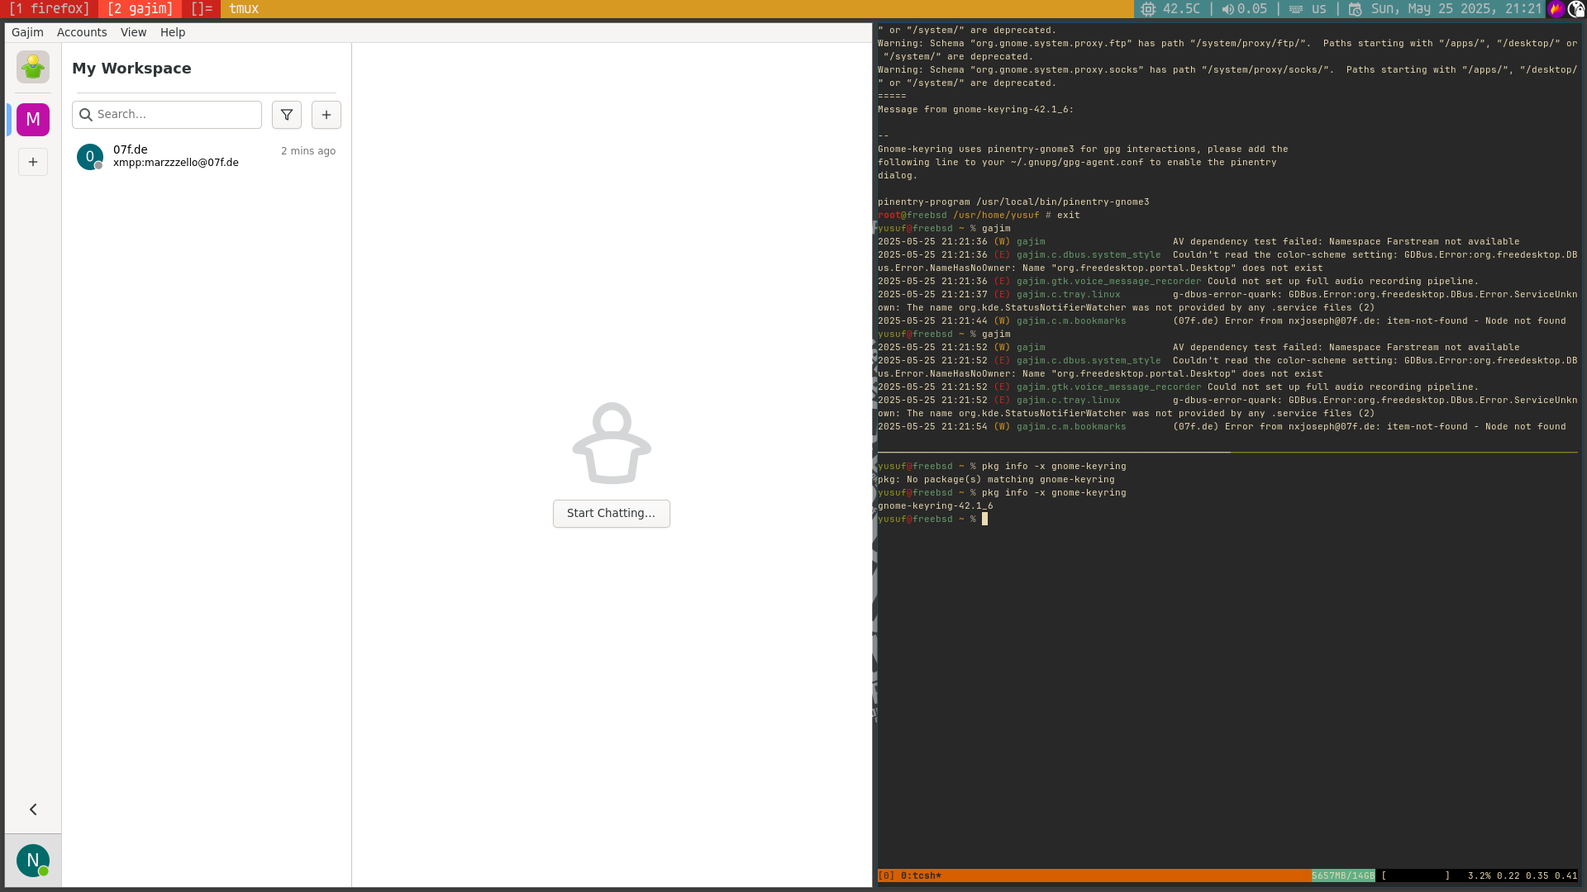Select the magenta M workspace avatar
1587x892 pixels.
click(x=33, y=120)
